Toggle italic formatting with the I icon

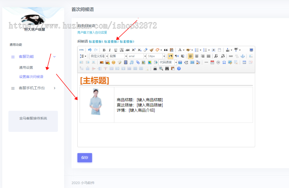pyautogui.click(x=109, y=50)
